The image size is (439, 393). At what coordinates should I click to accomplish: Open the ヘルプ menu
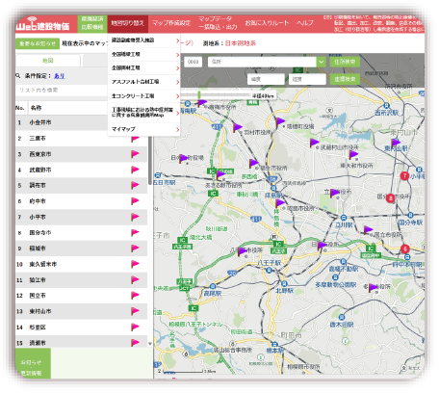(305, 23)
